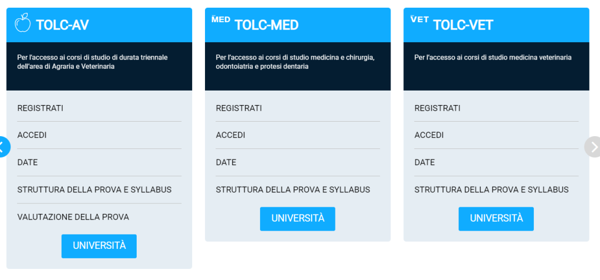Click the VET icon beside TOLC-VET

[x=419, y=19]
